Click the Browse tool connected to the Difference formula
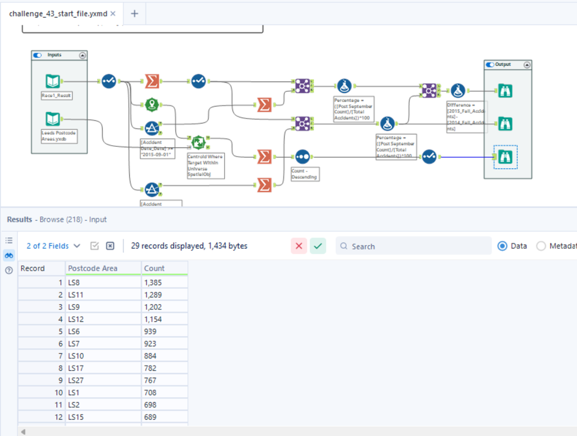The image size is (577, 436). click(505, 91)
